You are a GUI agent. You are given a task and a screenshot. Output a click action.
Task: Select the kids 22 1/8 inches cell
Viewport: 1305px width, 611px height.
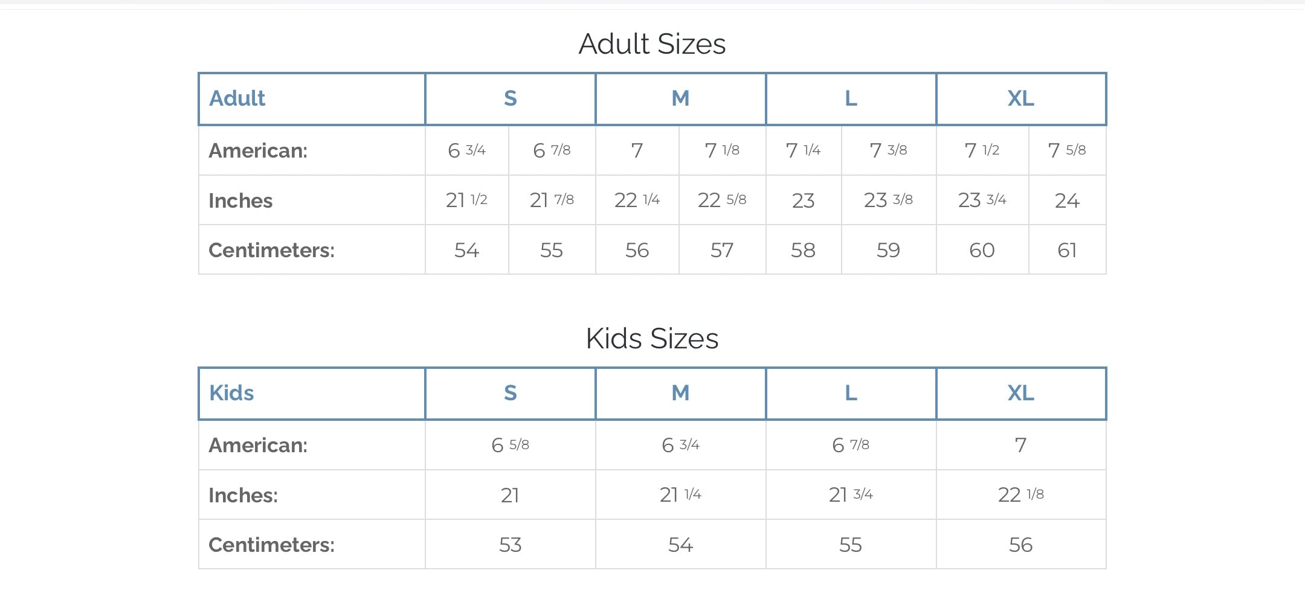[x=1020, y=495]
